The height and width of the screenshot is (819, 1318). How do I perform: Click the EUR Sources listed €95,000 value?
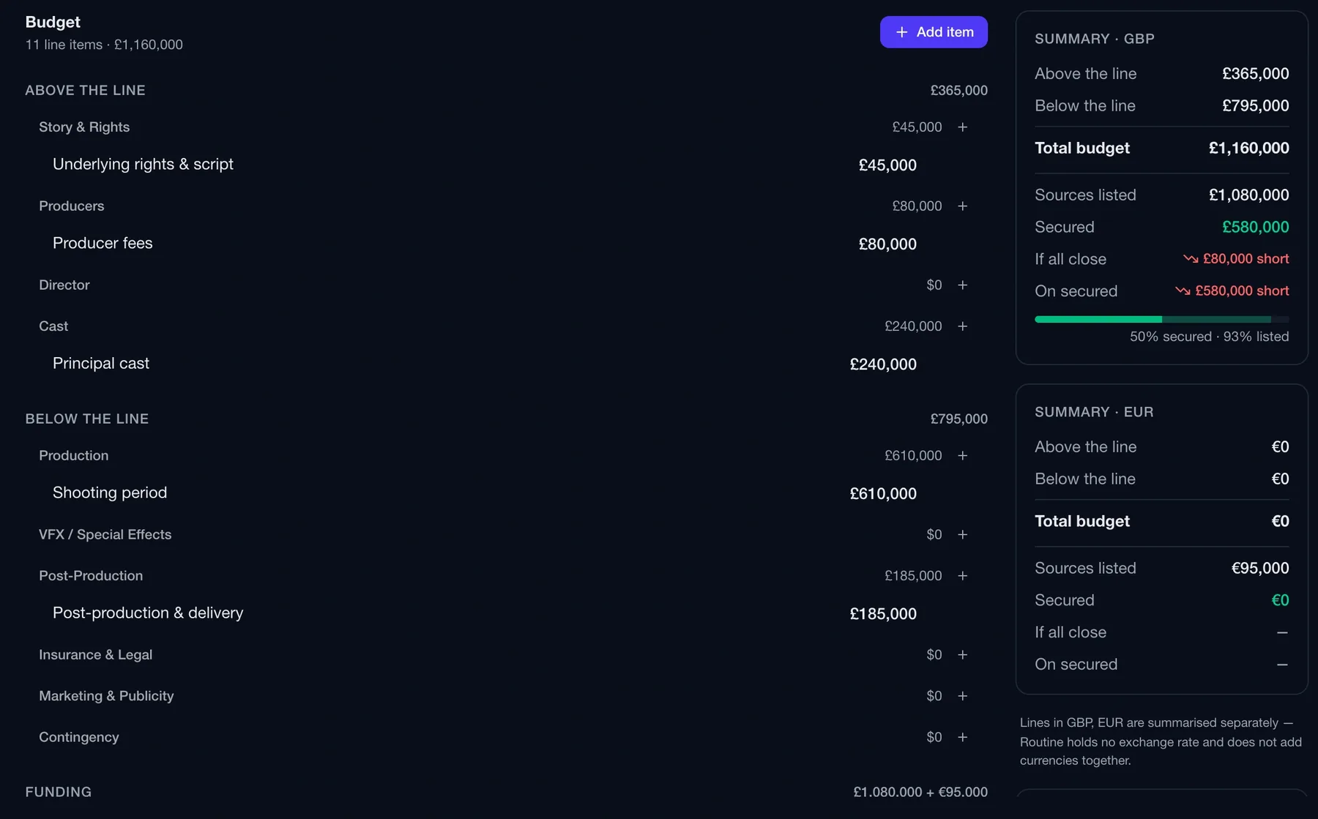(x=1259, y=568)
